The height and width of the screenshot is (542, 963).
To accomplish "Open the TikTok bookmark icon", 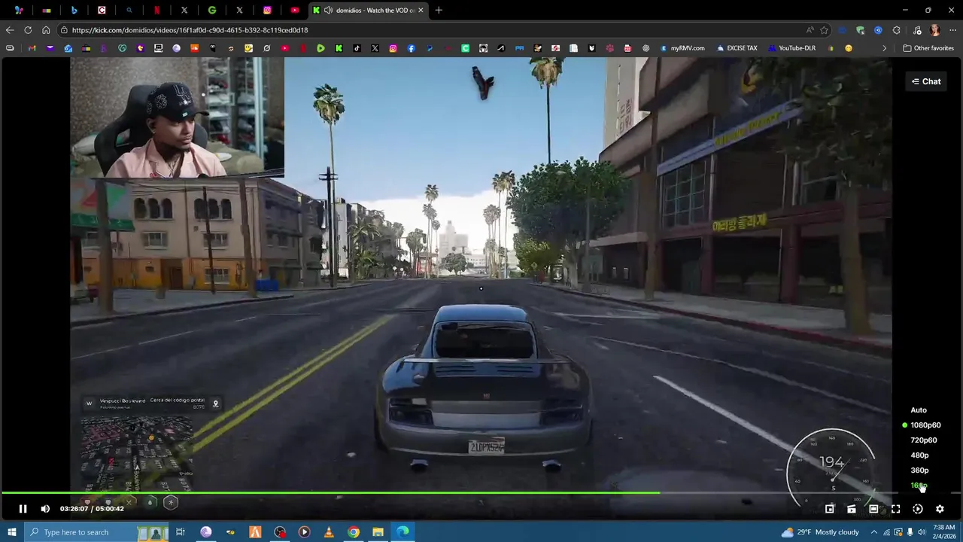I will pos(357,48).
